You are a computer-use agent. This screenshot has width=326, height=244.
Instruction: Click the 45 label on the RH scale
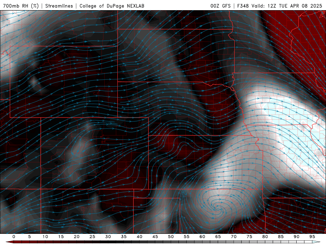click(155, 237)
